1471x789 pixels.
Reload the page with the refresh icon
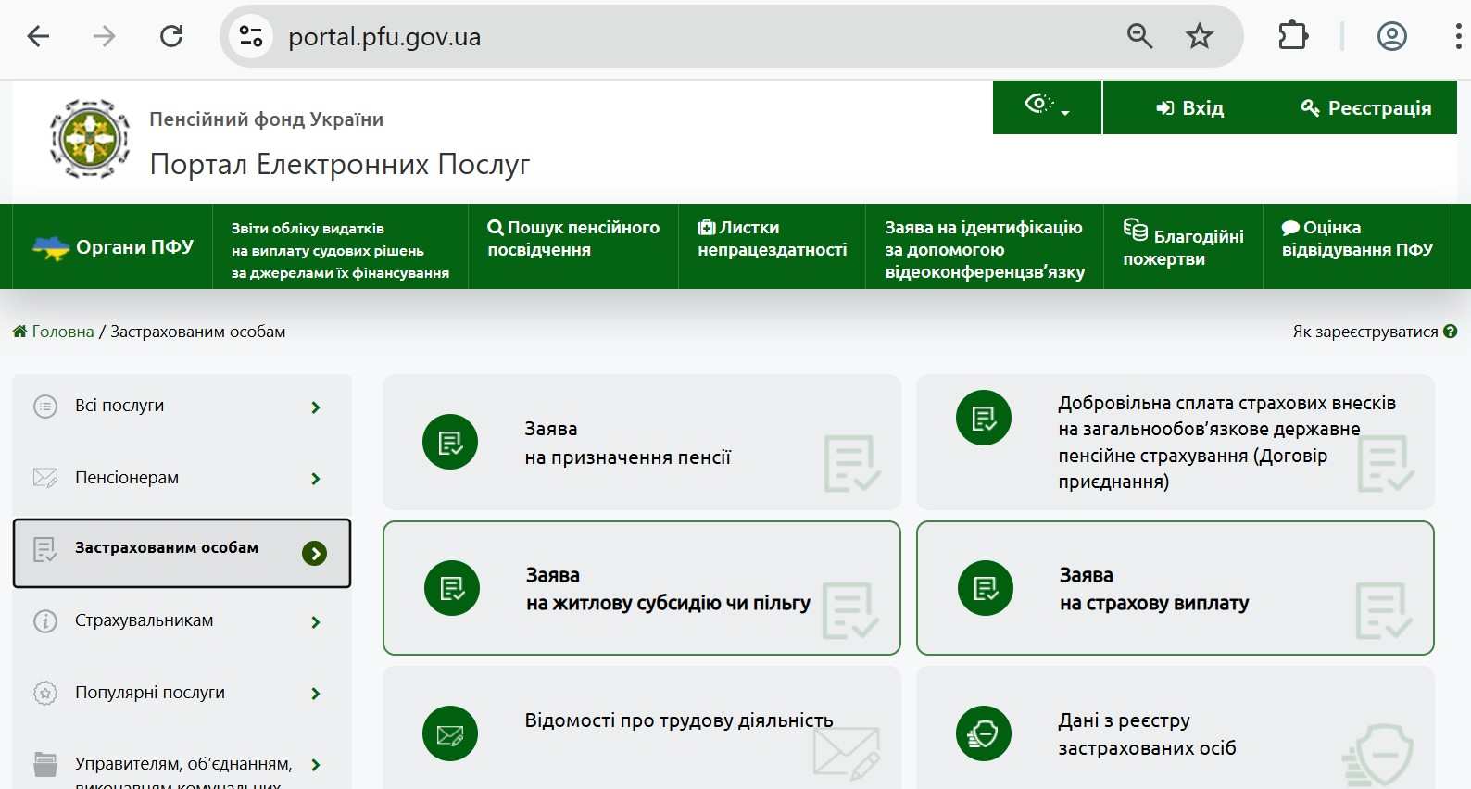[x=171, y=37]
